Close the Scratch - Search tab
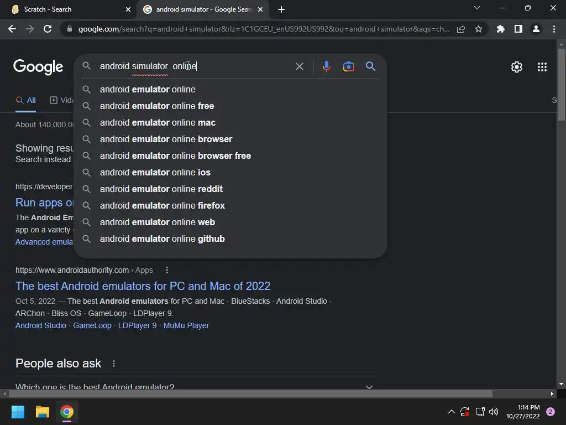This screenshot has height=425, width=566. coord(128,9)
